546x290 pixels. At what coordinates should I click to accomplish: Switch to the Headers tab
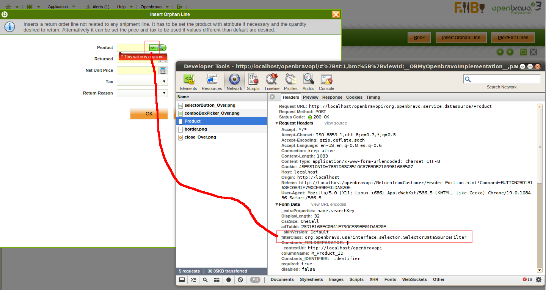coord(291,97)
